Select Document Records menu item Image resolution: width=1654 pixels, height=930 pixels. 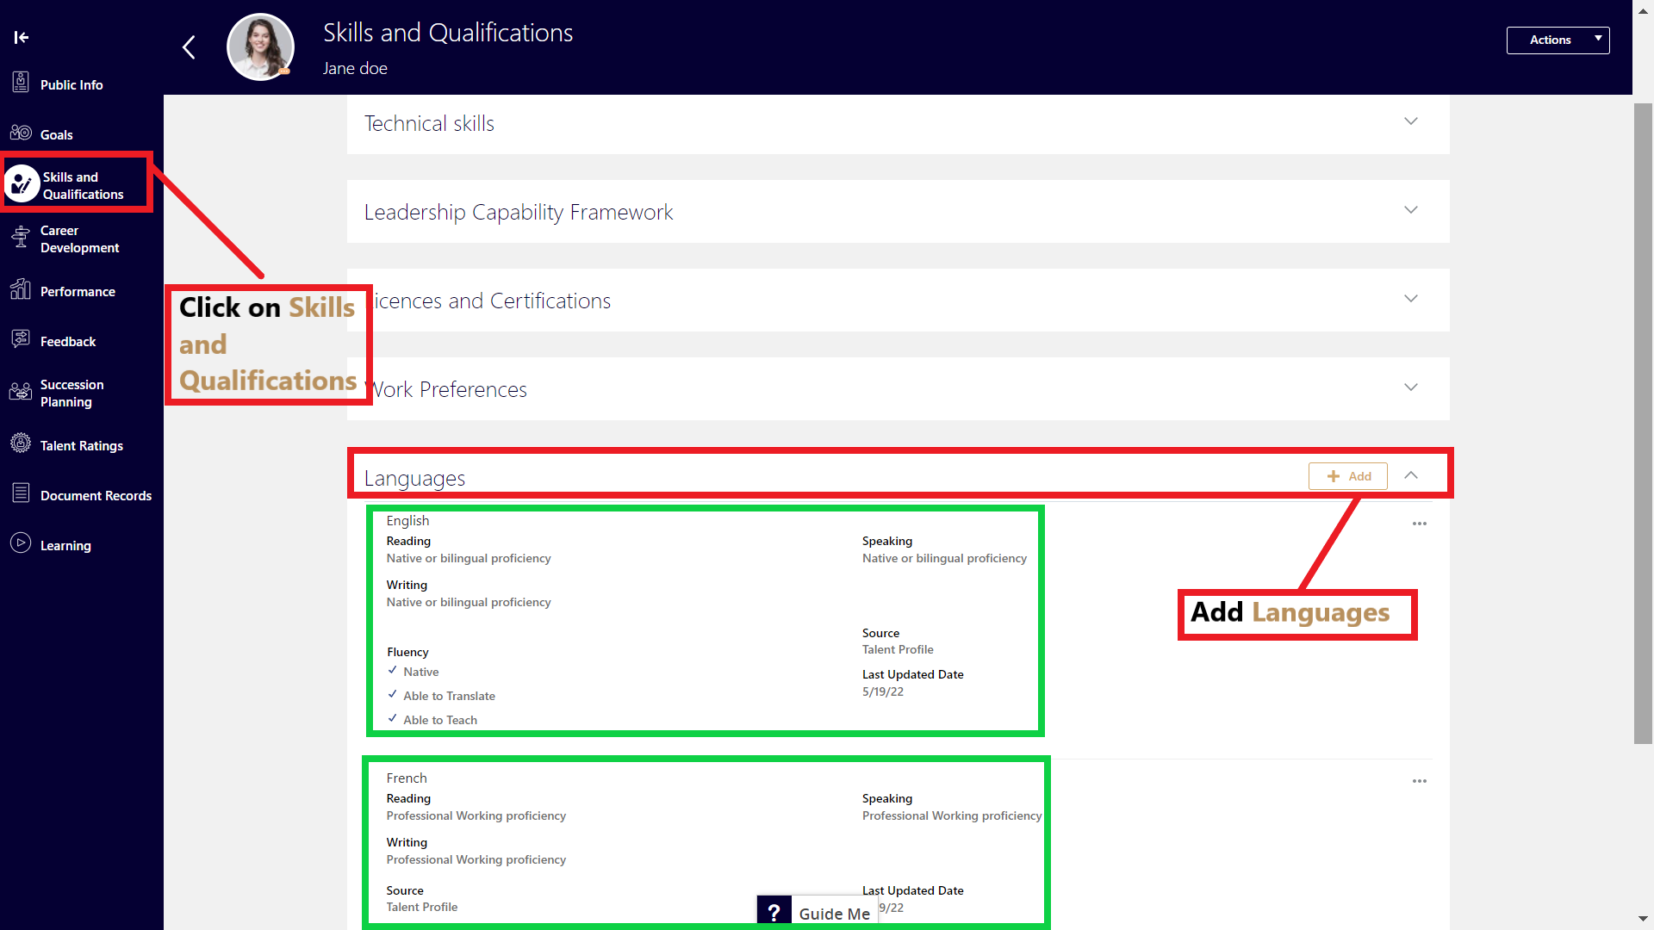[95, 496]
